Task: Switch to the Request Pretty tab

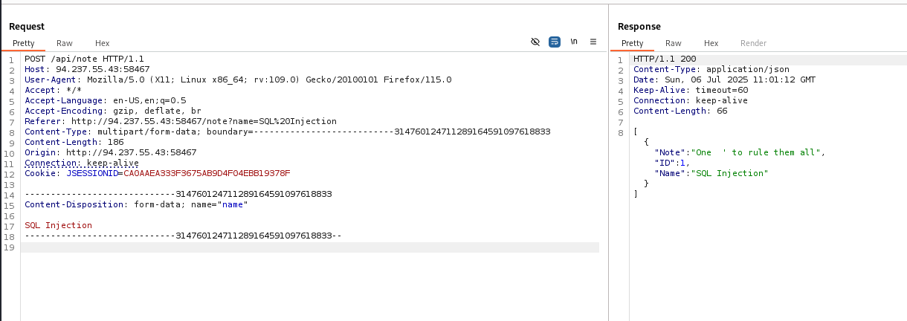Action: point(24,43)
